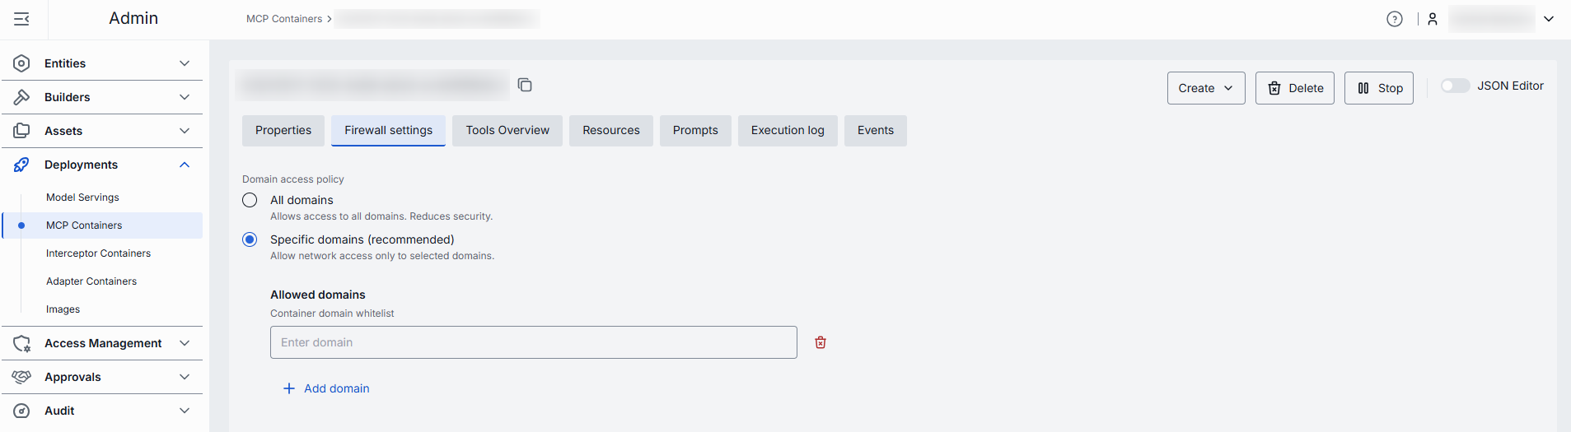Click the Builders hammer icon in sidebar
The height and width of the screenshot is (432, 1571).
click(22, 97)
